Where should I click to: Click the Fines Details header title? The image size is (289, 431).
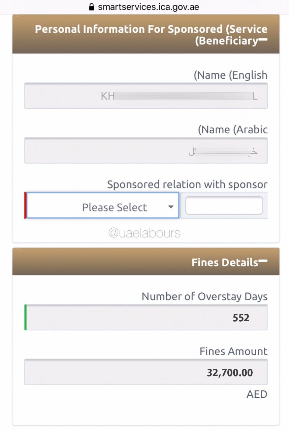pos(225,262)
